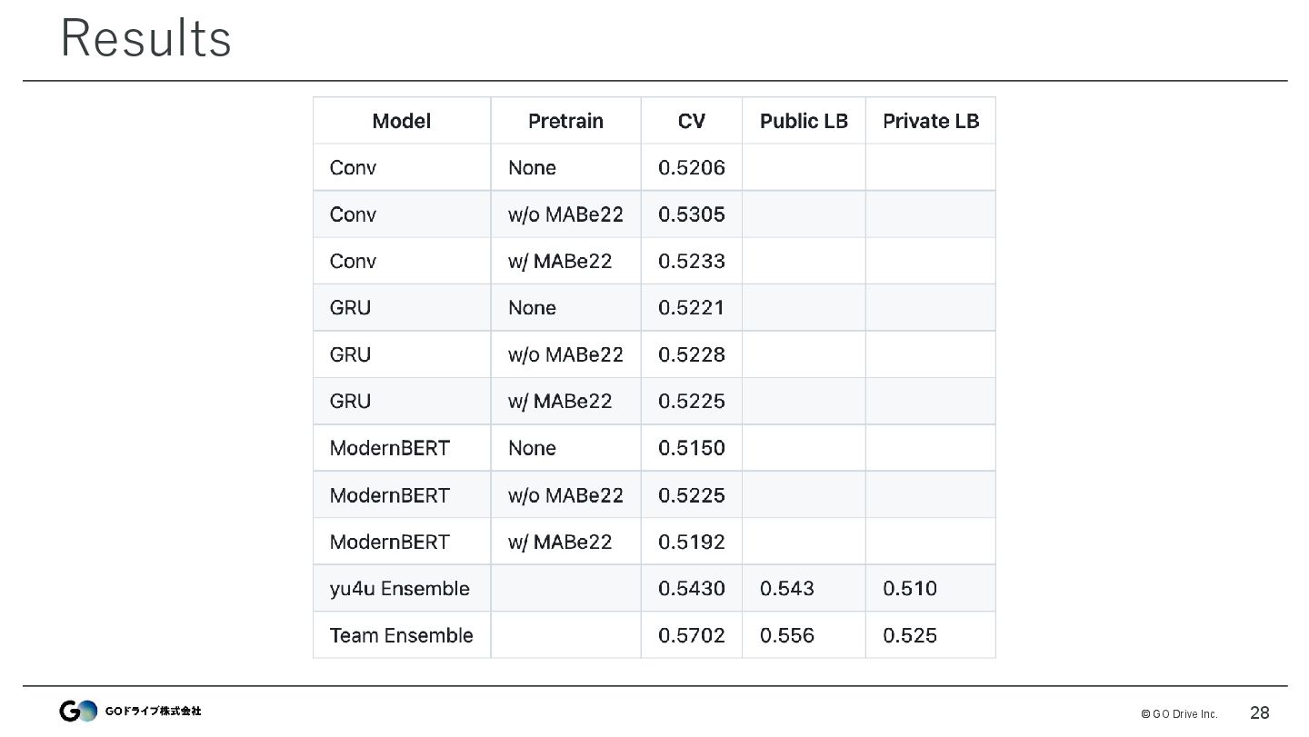This screenshot has width=1309, height=737.
Task: Click the CV score 0.5192
Action: pos(691,543)
